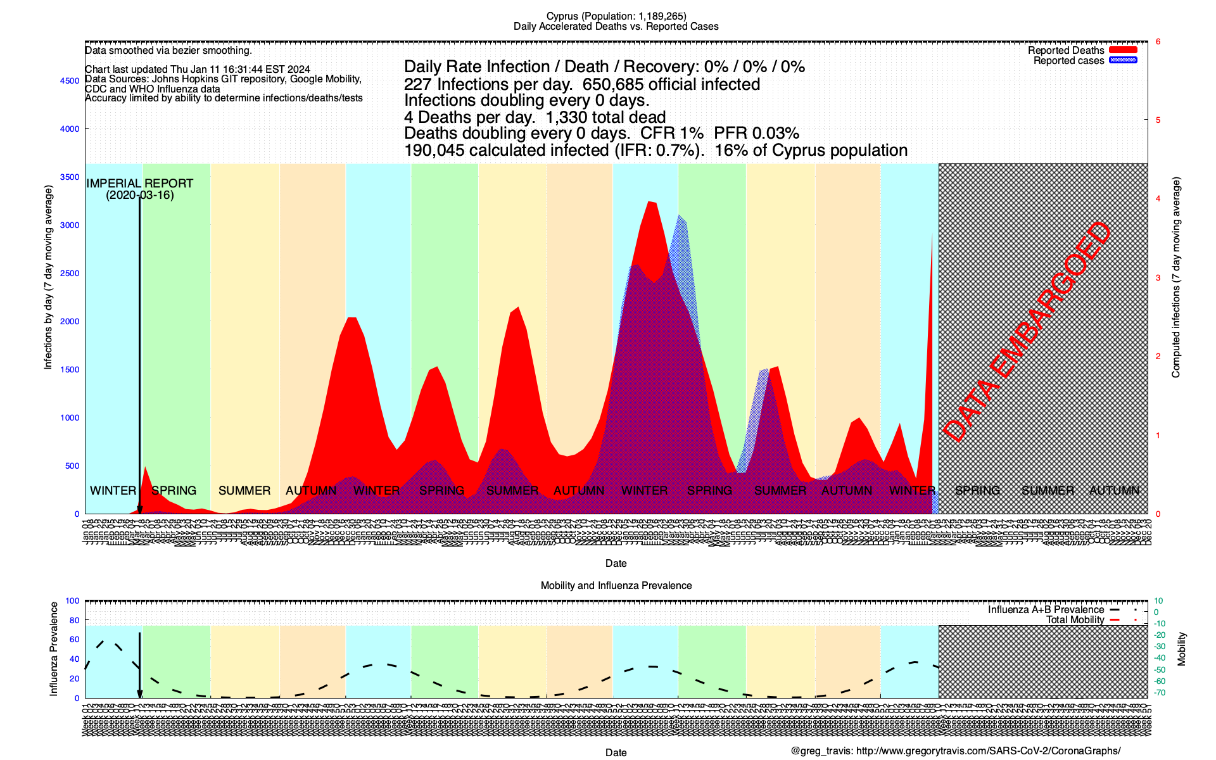Click the 3500 tick on infections axis
The image size is (1216, 760).
pyautogui.click(x=70, y=177)
